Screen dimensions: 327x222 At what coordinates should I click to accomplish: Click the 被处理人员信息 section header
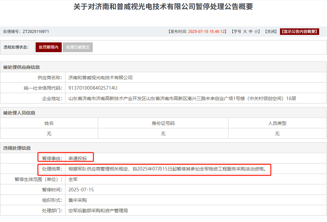(19, 113)
